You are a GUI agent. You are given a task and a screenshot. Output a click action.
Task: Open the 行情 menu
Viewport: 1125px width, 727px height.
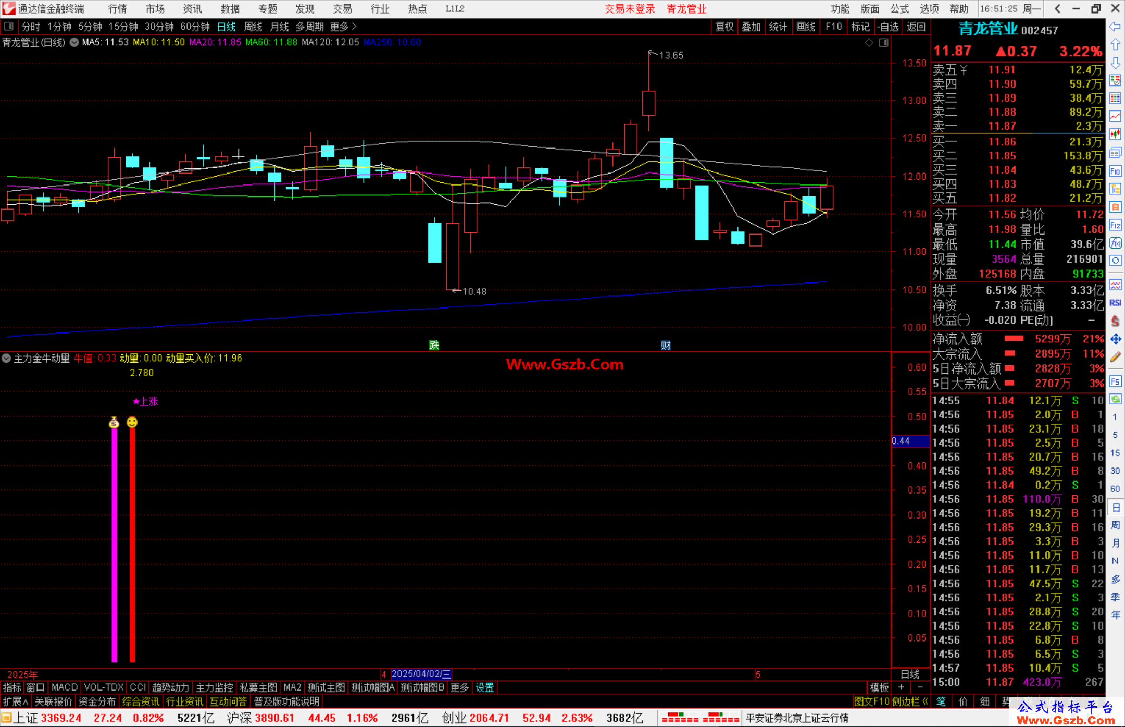coord(118,9)
